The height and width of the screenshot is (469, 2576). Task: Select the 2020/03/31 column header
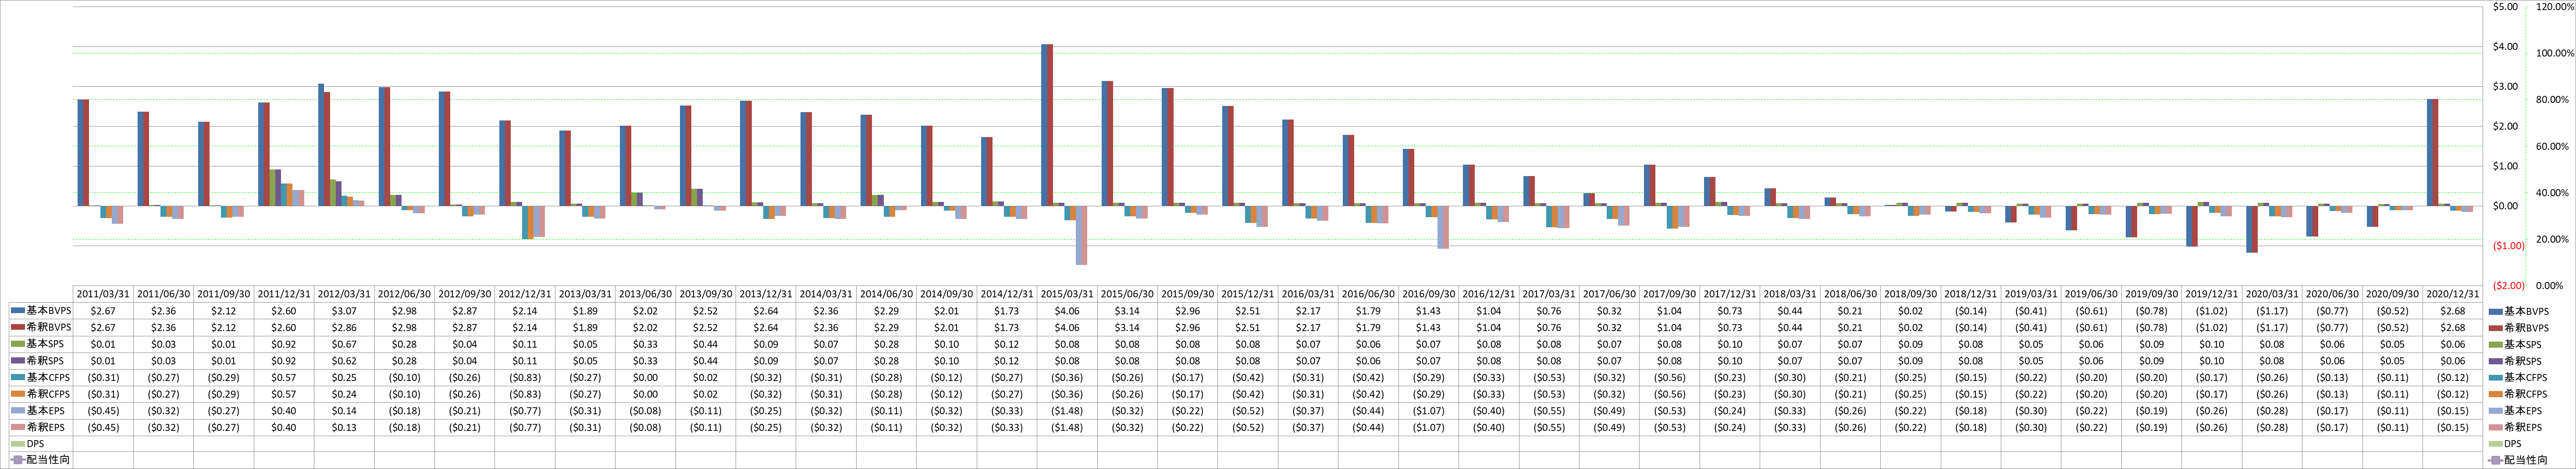pyautogui.click(x=2272, y=294)
